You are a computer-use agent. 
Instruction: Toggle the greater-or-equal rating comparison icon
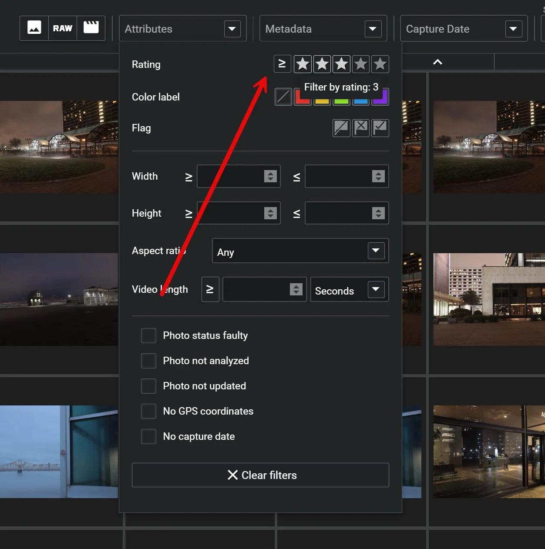(282, 64)
